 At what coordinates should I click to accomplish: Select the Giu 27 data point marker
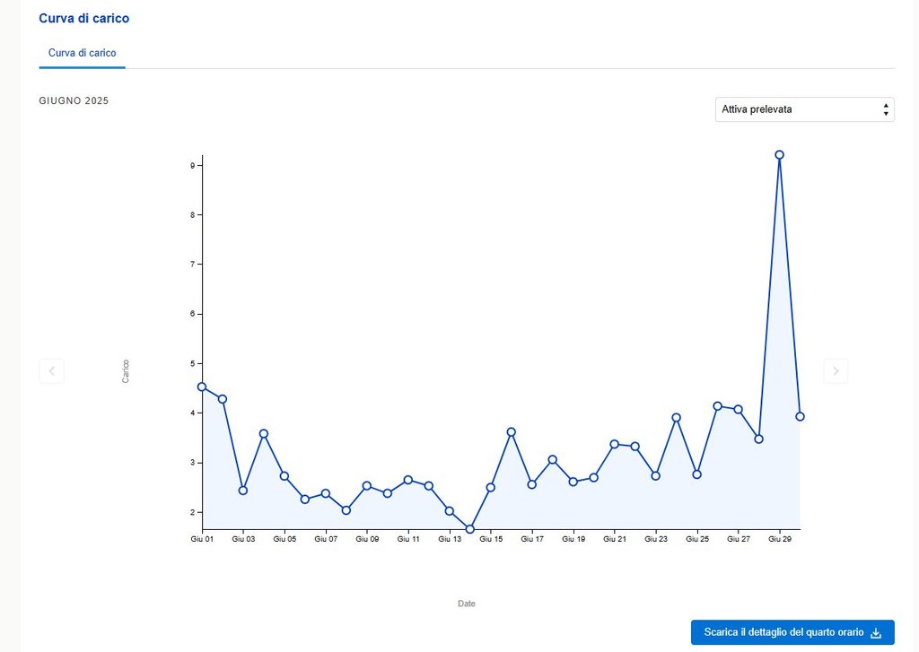738,410
